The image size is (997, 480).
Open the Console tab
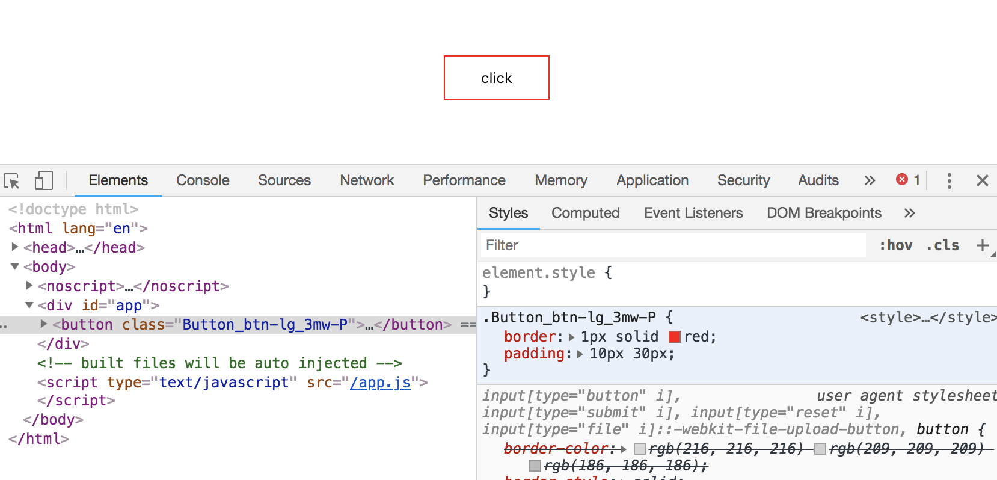coord(203,180)
